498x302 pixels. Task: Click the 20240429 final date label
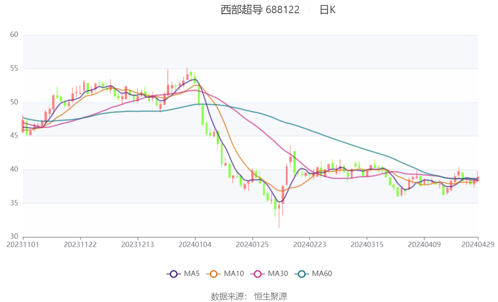pyautogui.click(x=478, y=245)
